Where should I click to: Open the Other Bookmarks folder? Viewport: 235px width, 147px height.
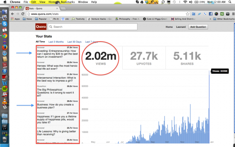point(224,19)
